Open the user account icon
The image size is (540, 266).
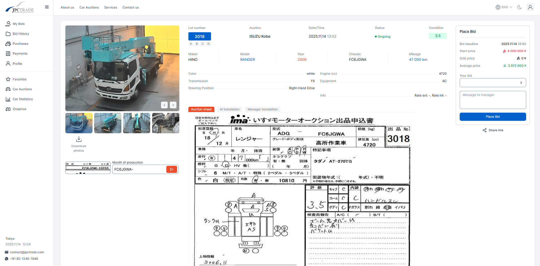tap(530, 7)
